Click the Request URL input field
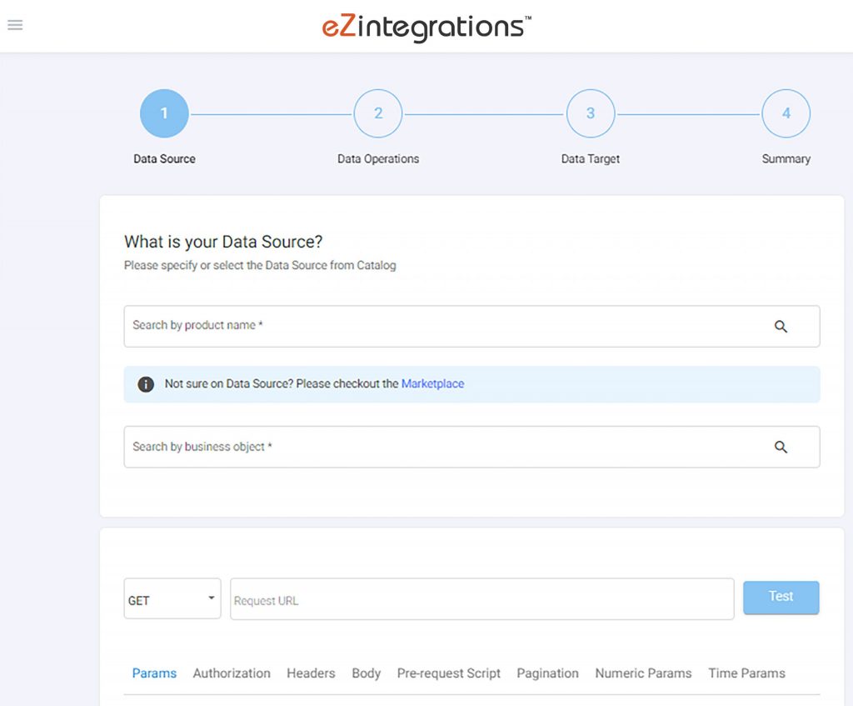The width and height of the screenshot is (853, 706). pyautogui.click(x=481, y=600)
